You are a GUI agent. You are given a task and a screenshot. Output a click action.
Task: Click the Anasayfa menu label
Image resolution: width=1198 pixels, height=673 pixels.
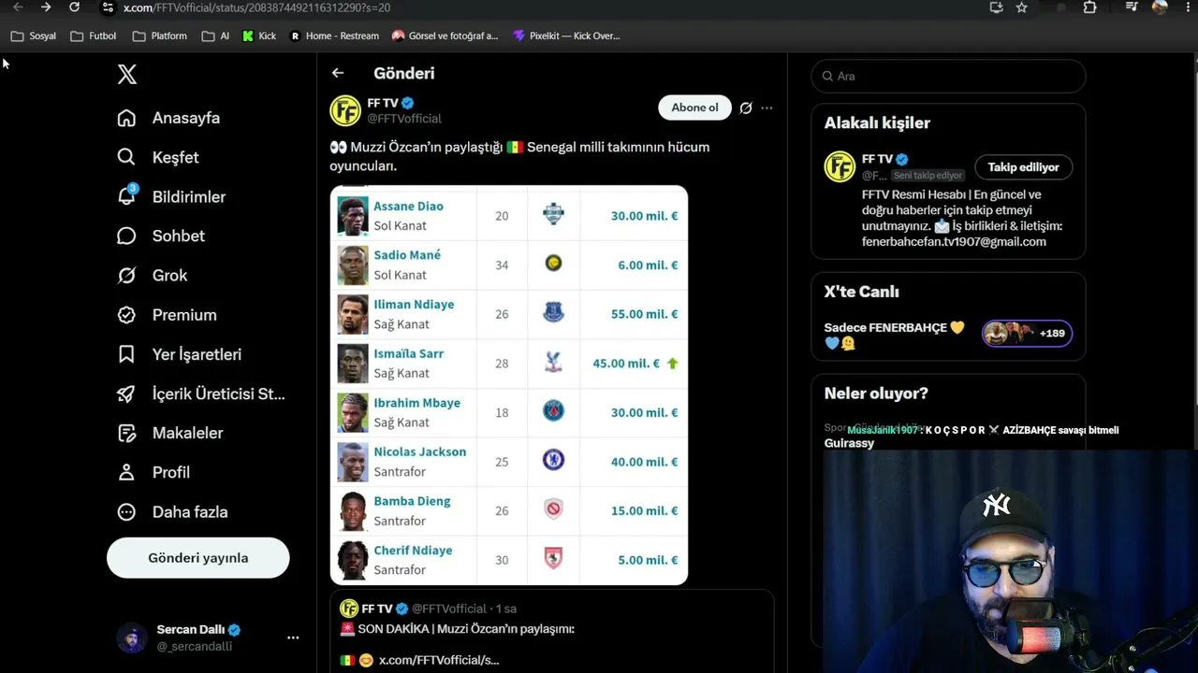tap(186, 118)
